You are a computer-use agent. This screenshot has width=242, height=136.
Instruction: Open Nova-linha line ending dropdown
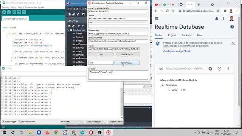click(x=72, y=122)
